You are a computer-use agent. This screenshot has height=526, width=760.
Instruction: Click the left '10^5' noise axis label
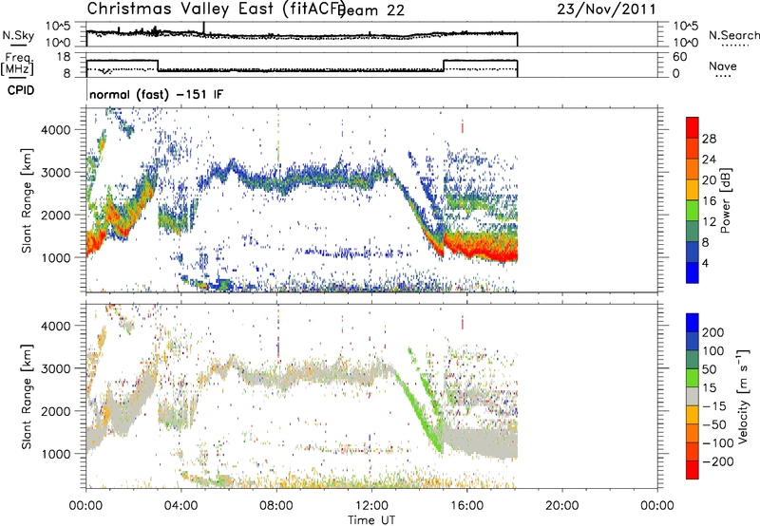click(58, 26)
